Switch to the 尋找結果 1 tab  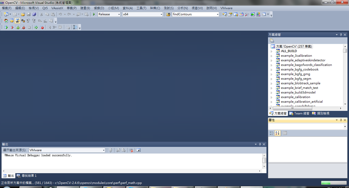[x=27, y=176]
